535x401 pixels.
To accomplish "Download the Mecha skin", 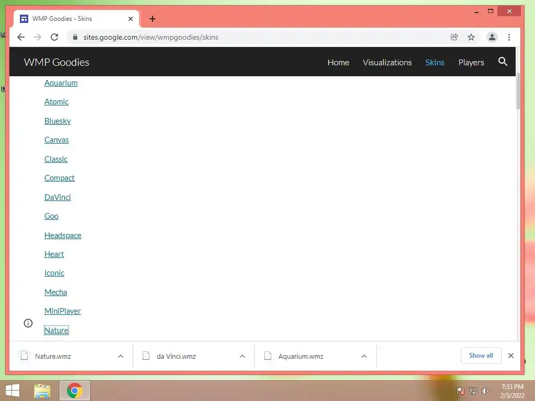I will click(x=55, y=292).
